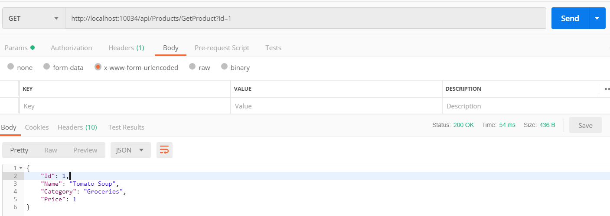Switch to the Tests tab

click(273, 48)
